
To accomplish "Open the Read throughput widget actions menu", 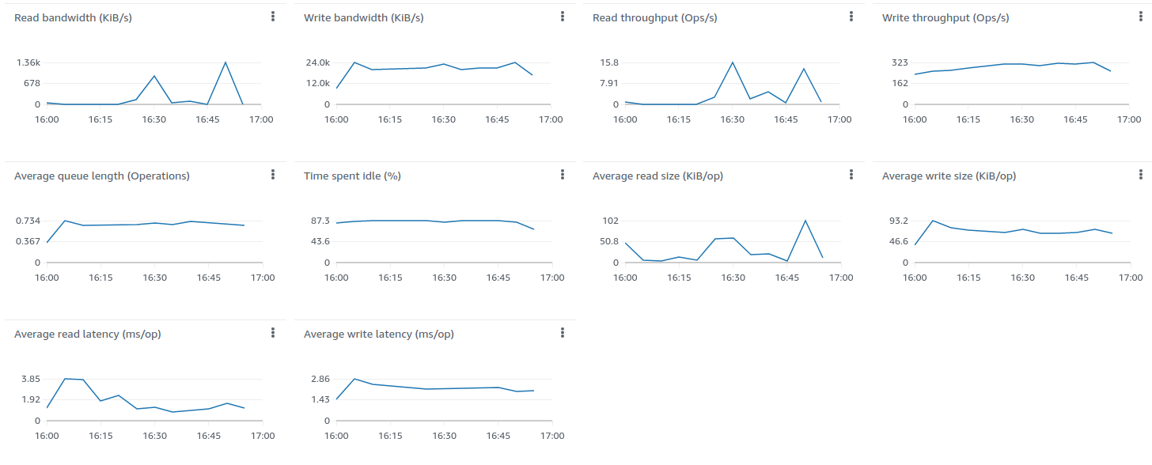I will [x=851, y=17].
